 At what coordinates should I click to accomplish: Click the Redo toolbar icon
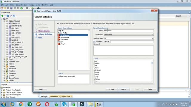[x=18, y=8]
